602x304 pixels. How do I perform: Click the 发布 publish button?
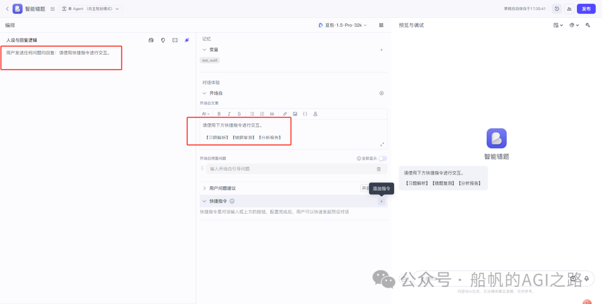[586, 8]
